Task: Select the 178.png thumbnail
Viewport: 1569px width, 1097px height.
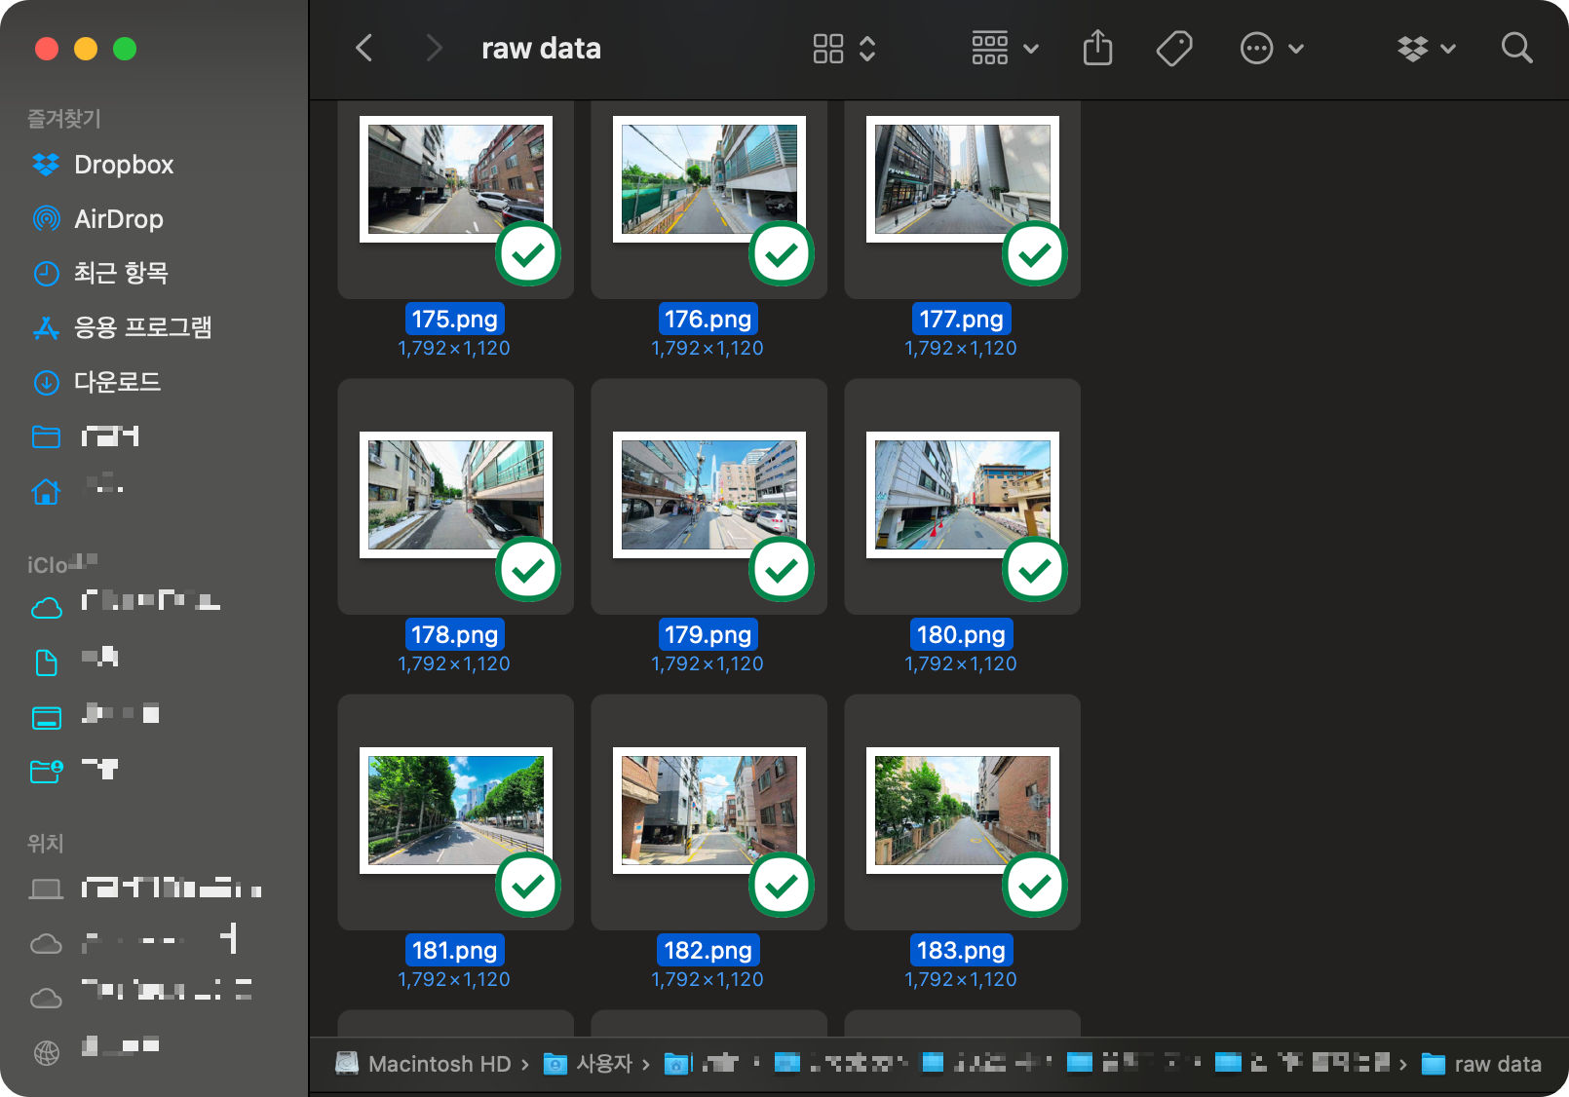Action: 455,495
